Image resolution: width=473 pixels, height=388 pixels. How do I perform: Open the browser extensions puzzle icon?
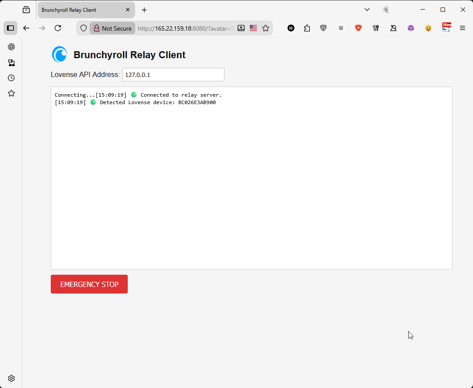point(307,28)
